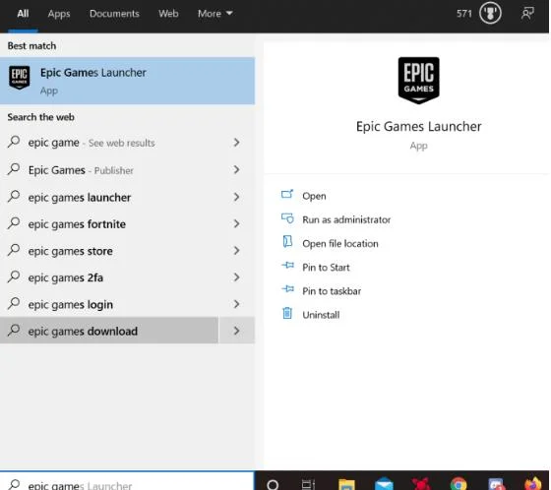Switch to the Apps tab
The width and height of the screenshot is (551, 490).
click(59, 14)
